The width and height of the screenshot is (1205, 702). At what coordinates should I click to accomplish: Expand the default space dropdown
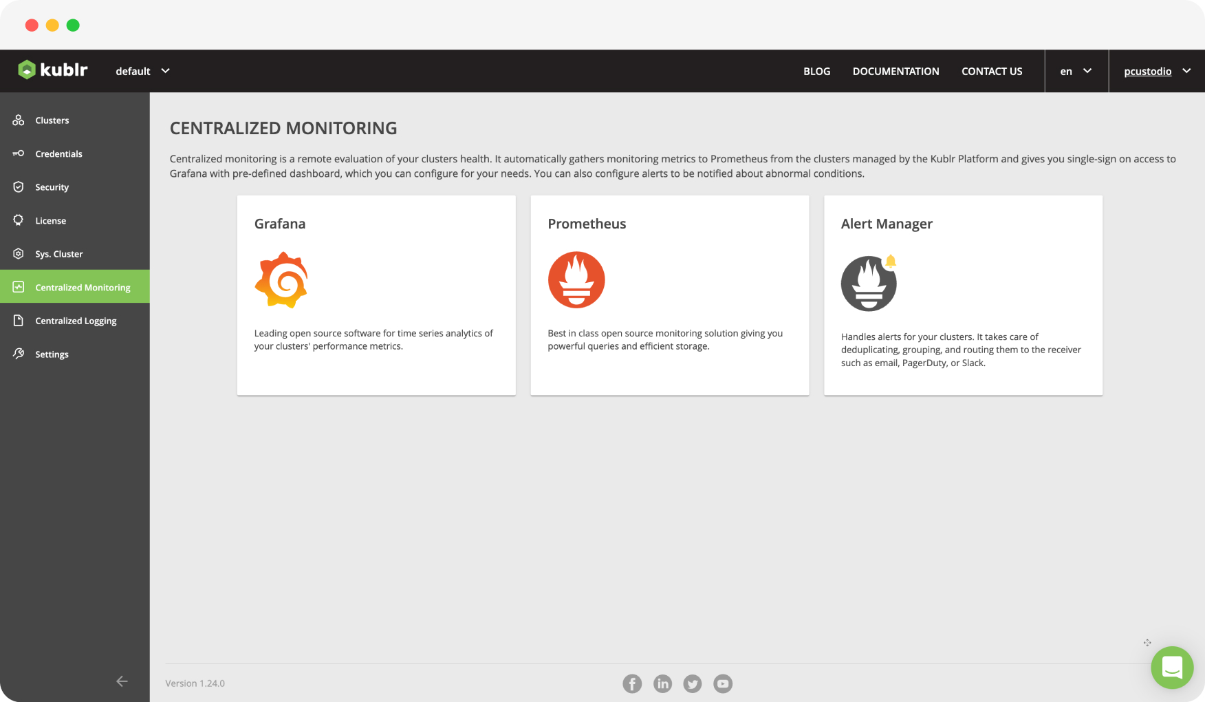click(143, 71)
